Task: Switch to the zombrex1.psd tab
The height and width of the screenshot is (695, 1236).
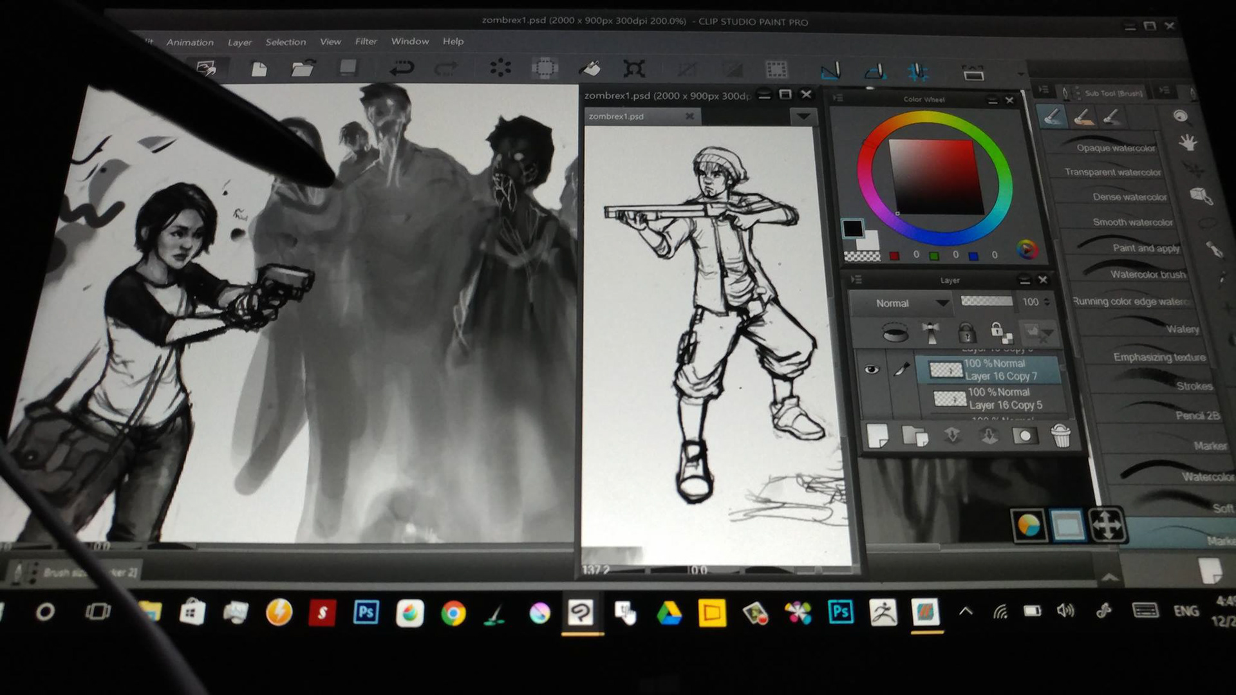Action: pos(616,116)
